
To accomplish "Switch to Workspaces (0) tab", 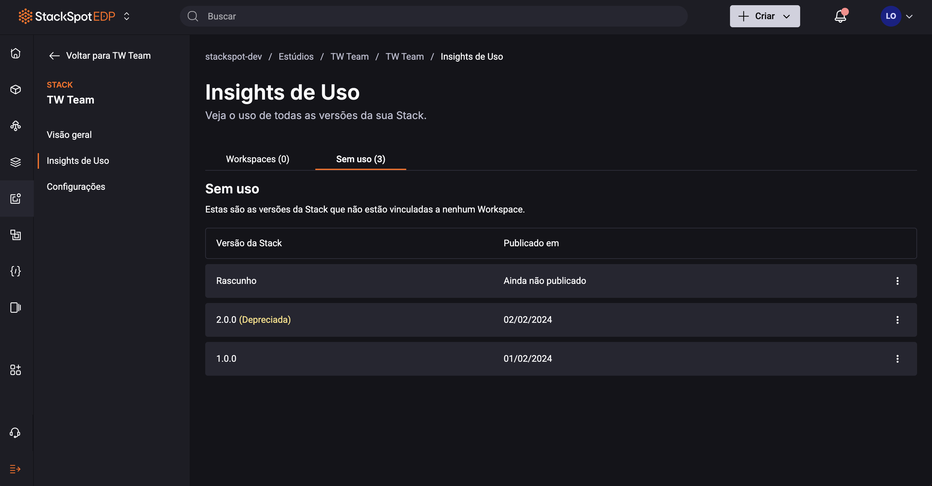I will click(257, 159).
